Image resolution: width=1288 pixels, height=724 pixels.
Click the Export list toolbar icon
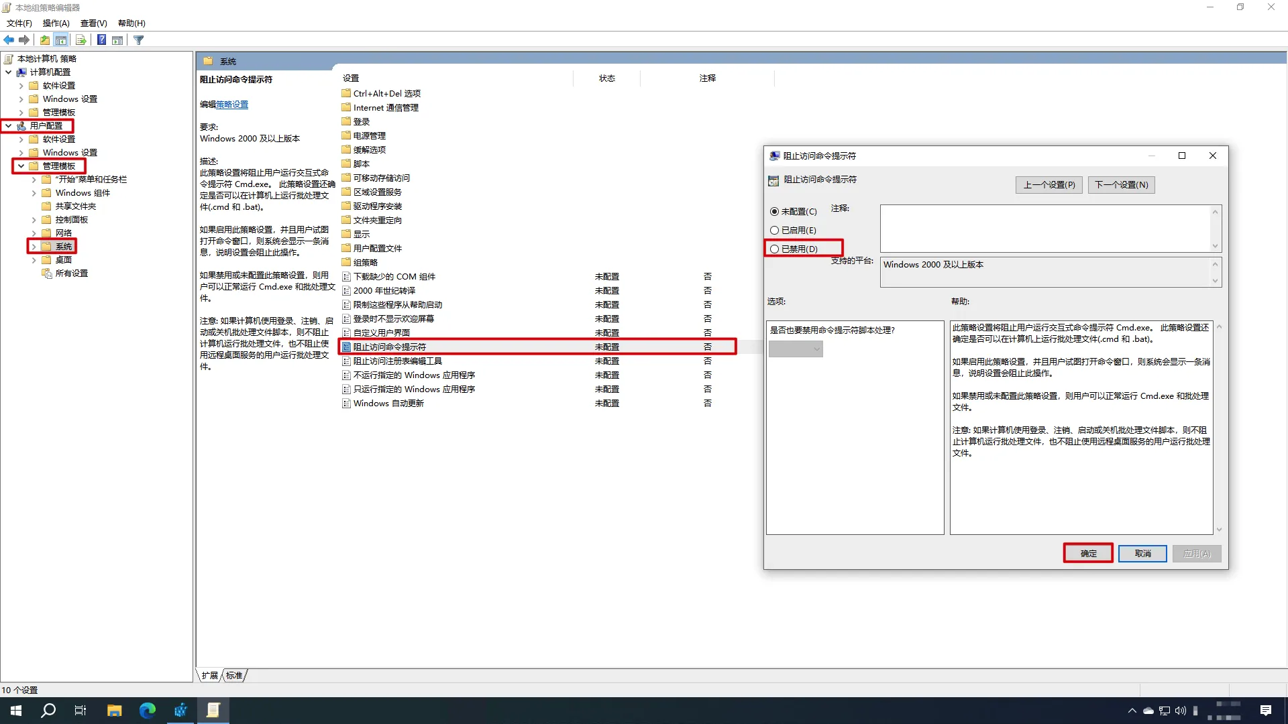tap(80, 40)
